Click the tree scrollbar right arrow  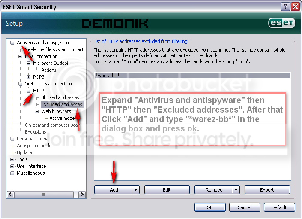pyautogui.click(x=82, y=195)
